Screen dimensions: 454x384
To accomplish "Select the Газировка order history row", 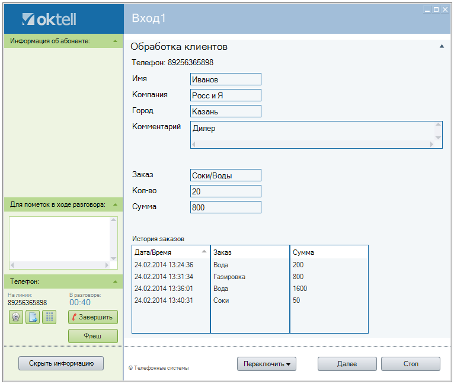I will click(x=229, y=277).
